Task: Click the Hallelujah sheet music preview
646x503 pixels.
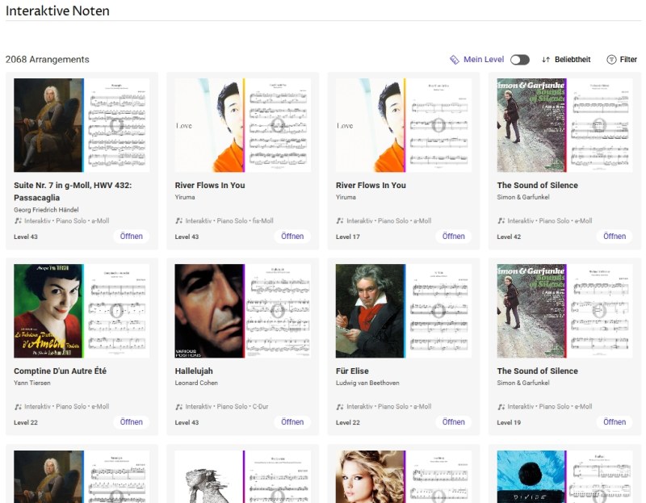Action: [278, 311]
